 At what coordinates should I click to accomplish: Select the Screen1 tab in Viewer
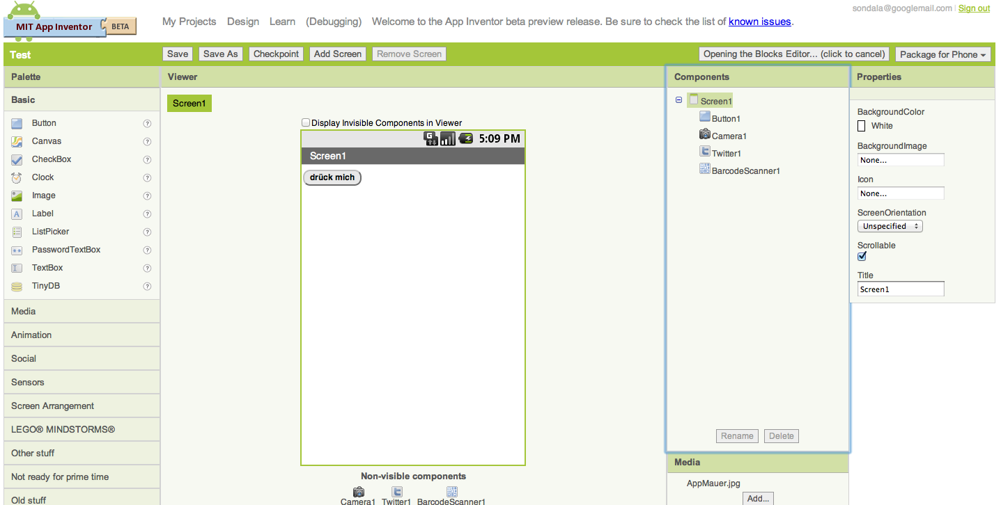189,103
